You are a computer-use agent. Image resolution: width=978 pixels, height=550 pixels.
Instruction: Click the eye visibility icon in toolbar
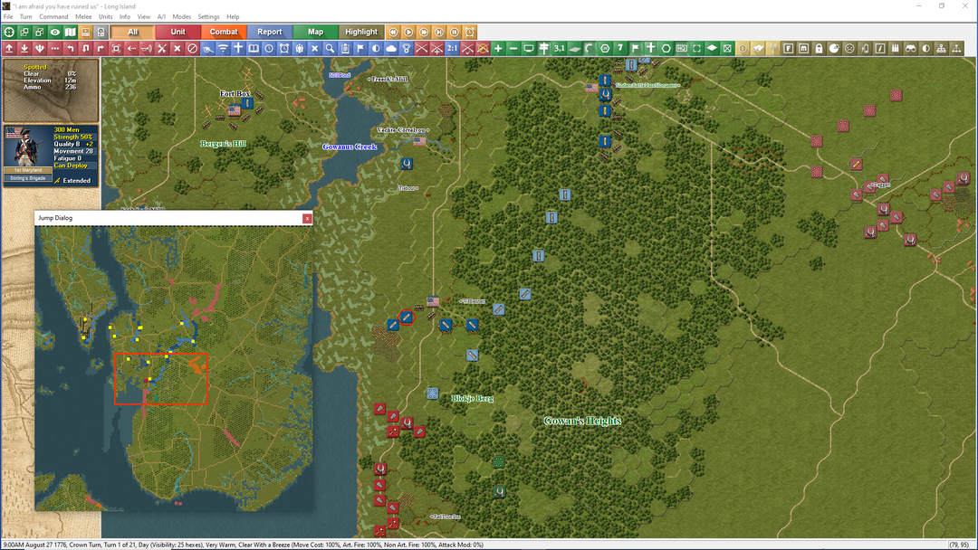pos(55,32)
